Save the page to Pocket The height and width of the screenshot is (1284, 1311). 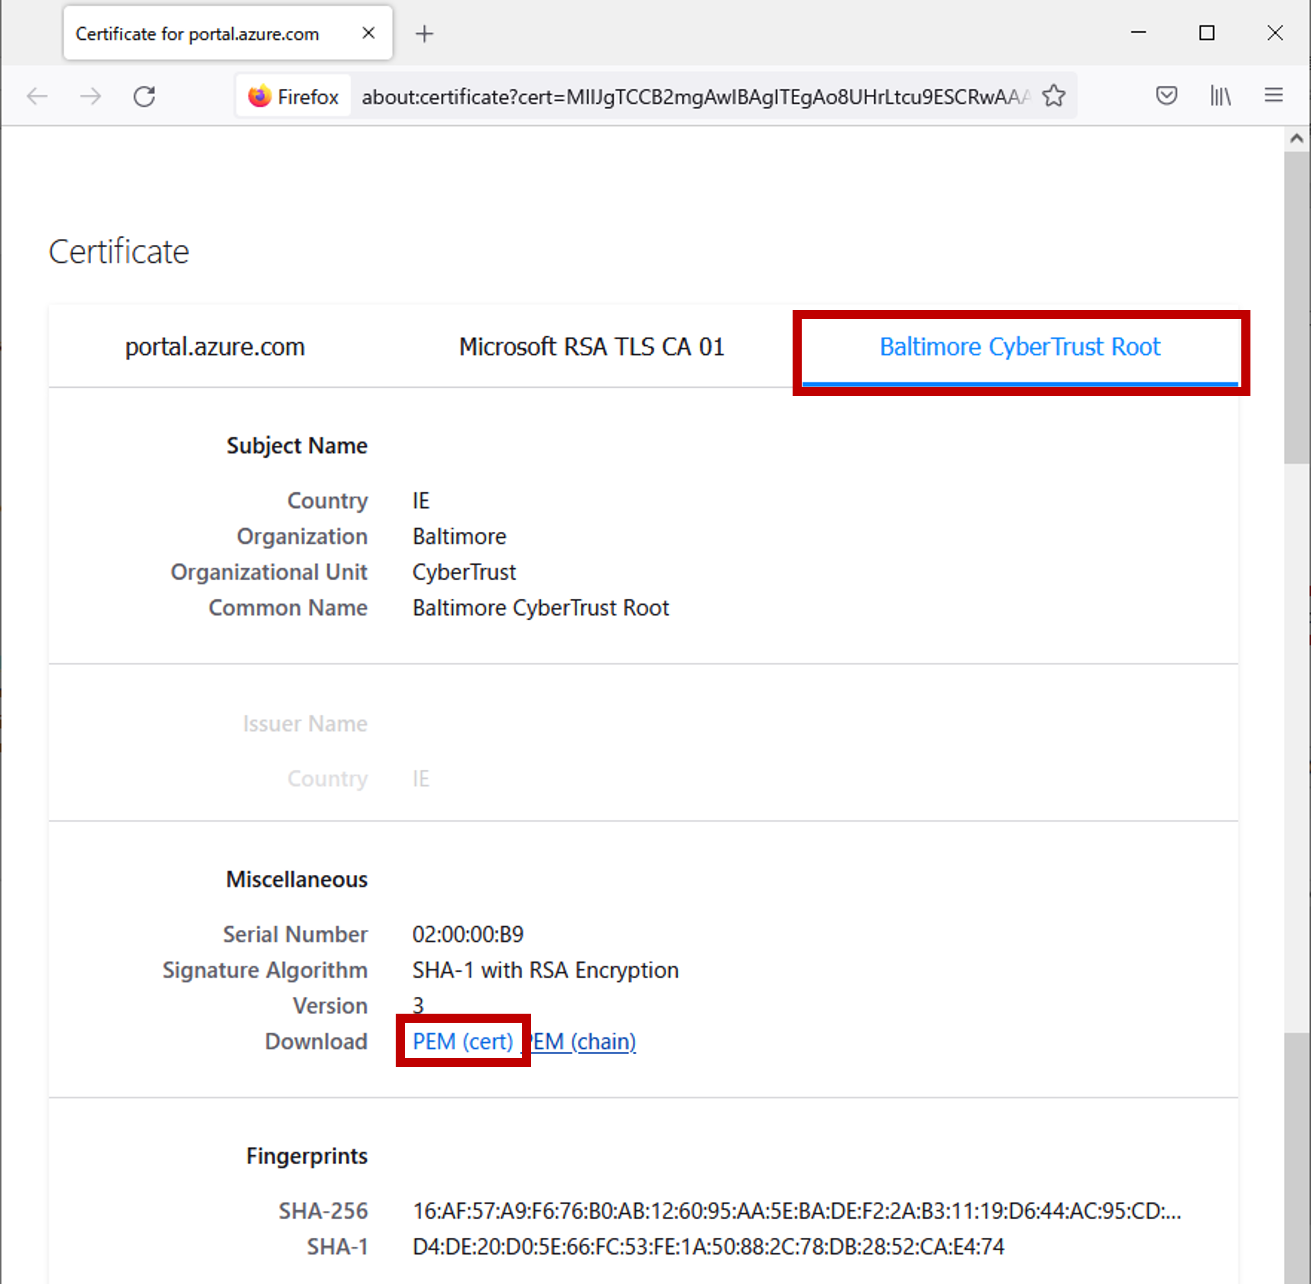[x=1166, y=96]
